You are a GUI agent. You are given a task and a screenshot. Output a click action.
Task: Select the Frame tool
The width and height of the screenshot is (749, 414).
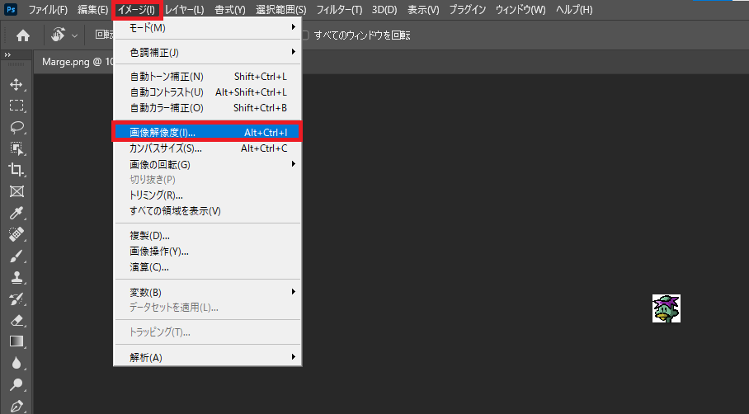click(16, 191)
